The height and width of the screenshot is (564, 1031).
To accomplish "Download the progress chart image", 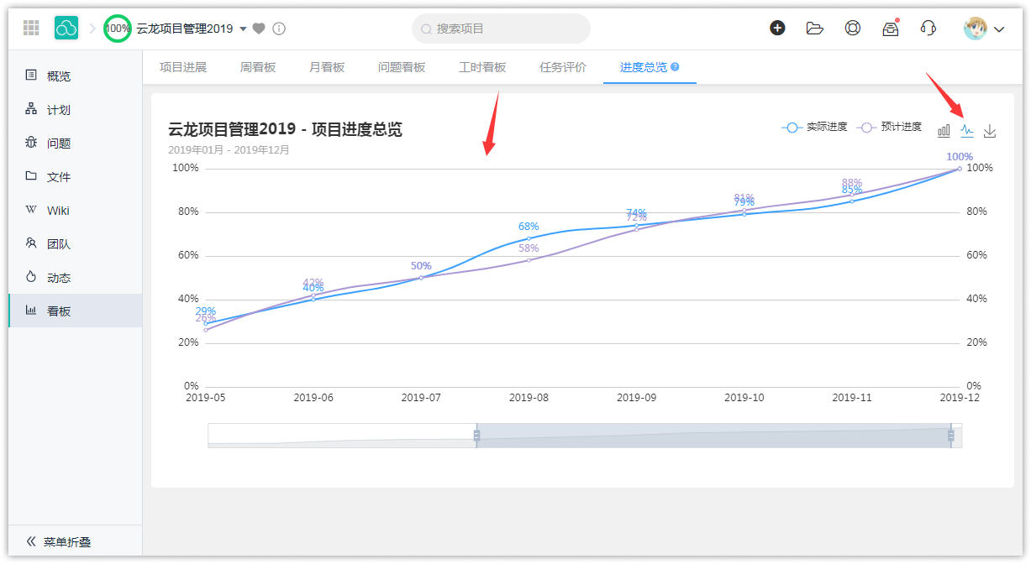I will click(990, 131).
